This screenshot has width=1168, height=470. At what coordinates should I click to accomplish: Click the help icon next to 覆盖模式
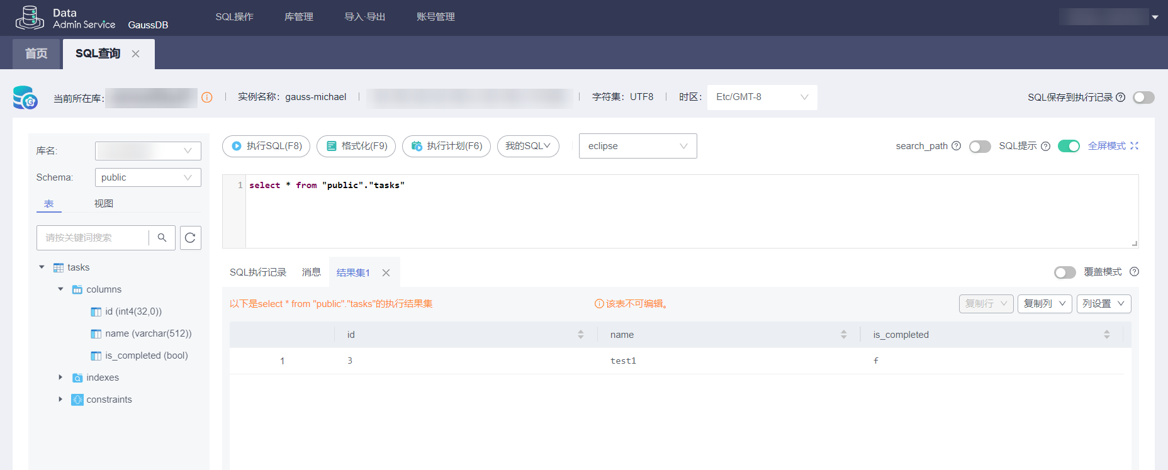1134,272
